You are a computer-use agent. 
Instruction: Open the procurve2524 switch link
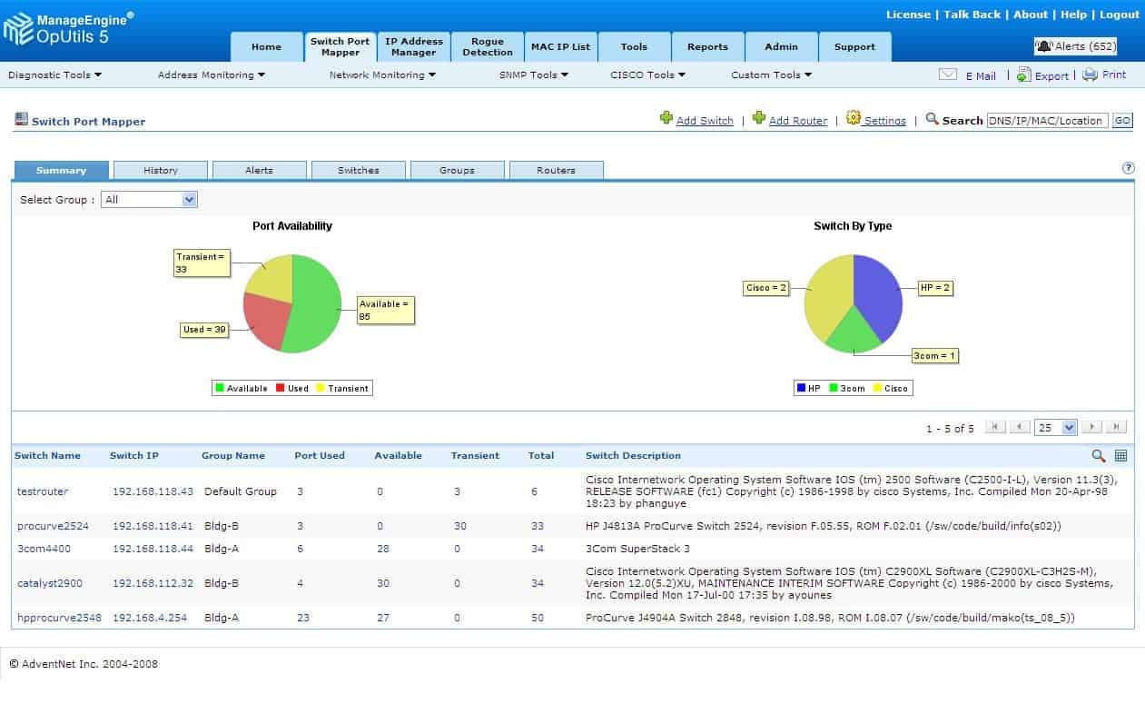point(54,526)
